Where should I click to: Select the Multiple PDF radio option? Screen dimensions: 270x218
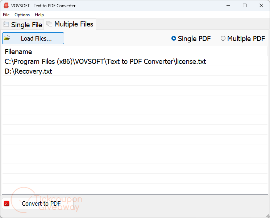click(243, 38)
